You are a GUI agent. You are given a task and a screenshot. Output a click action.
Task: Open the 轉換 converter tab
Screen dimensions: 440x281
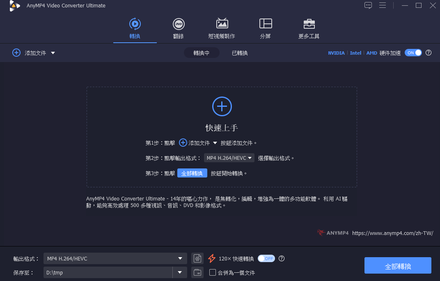(135, 29)
